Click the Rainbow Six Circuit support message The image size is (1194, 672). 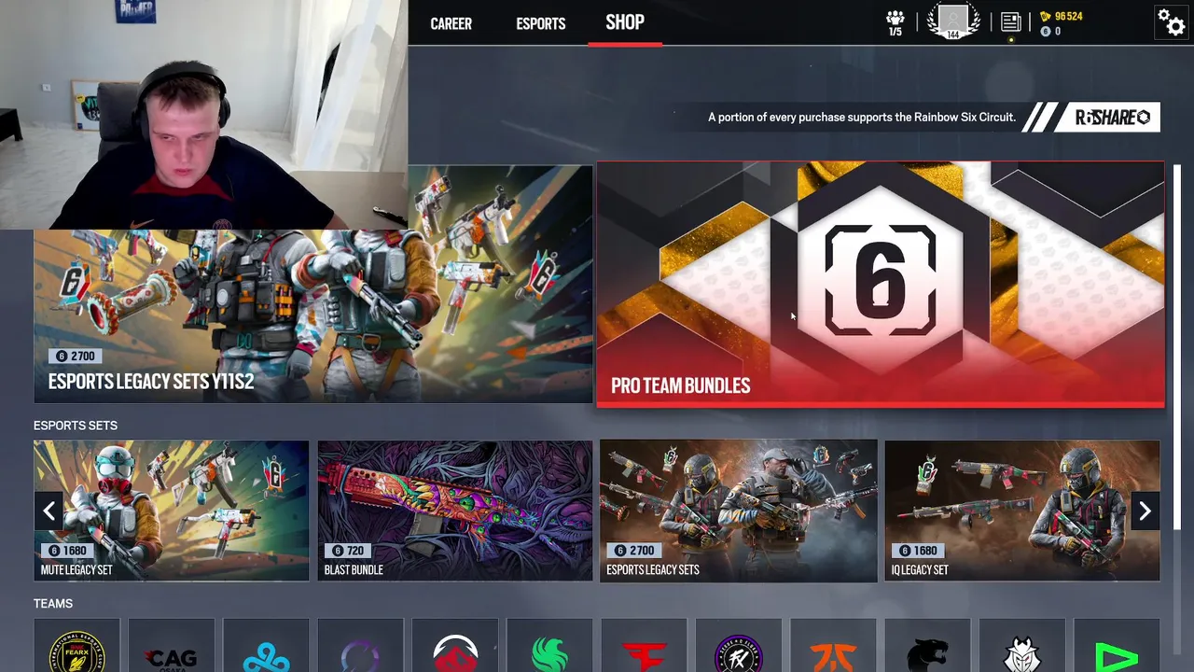pyautogui.click(x=862, y=118)
